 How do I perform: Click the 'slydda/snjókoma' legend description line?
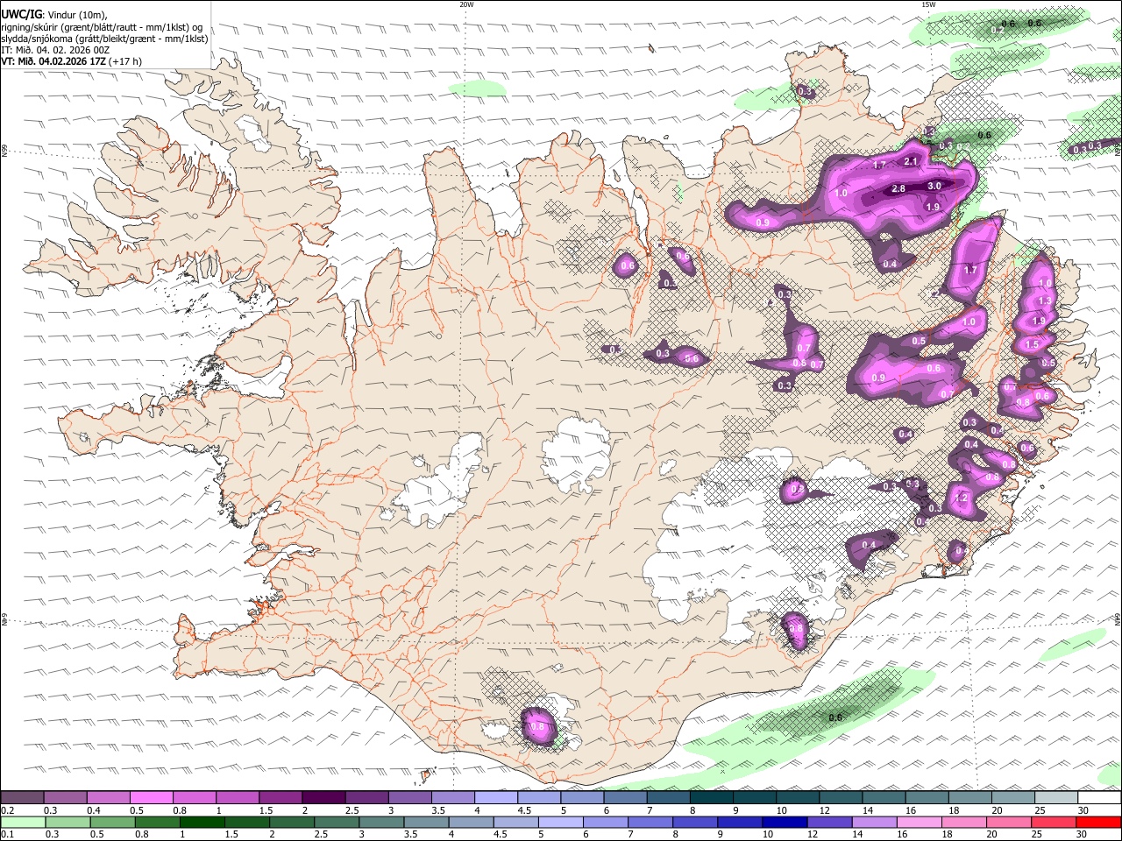105,39
